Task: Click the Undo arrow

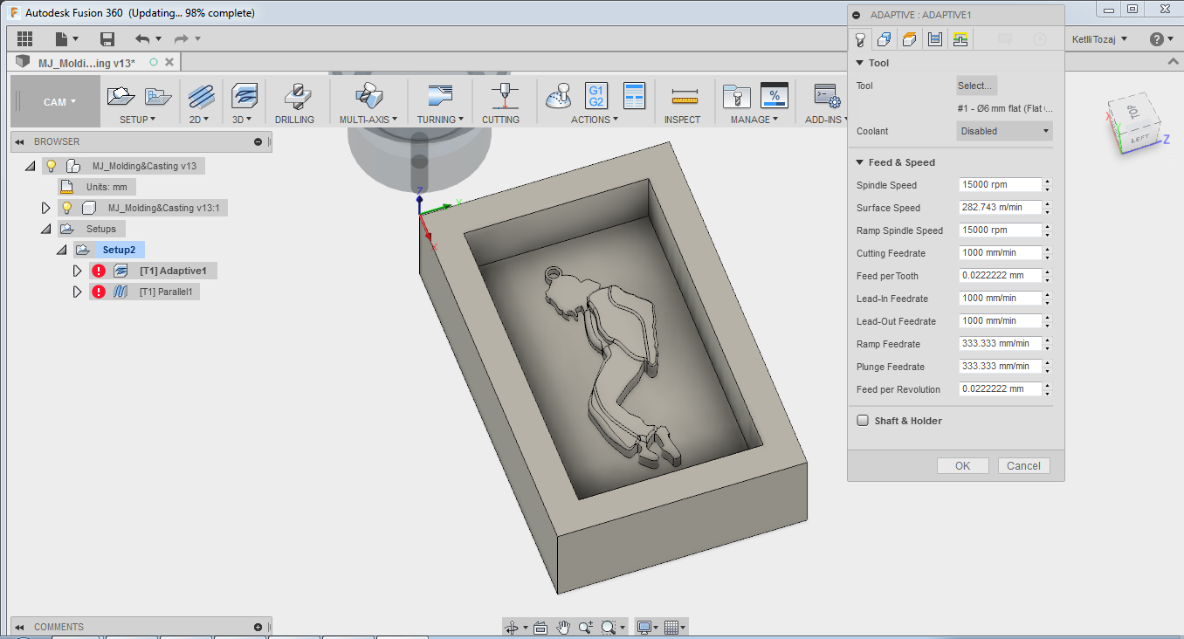Action: (142, 38)
